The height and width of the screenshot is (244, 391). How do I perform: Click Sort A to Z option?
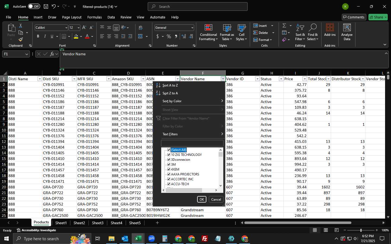[170, 85]
